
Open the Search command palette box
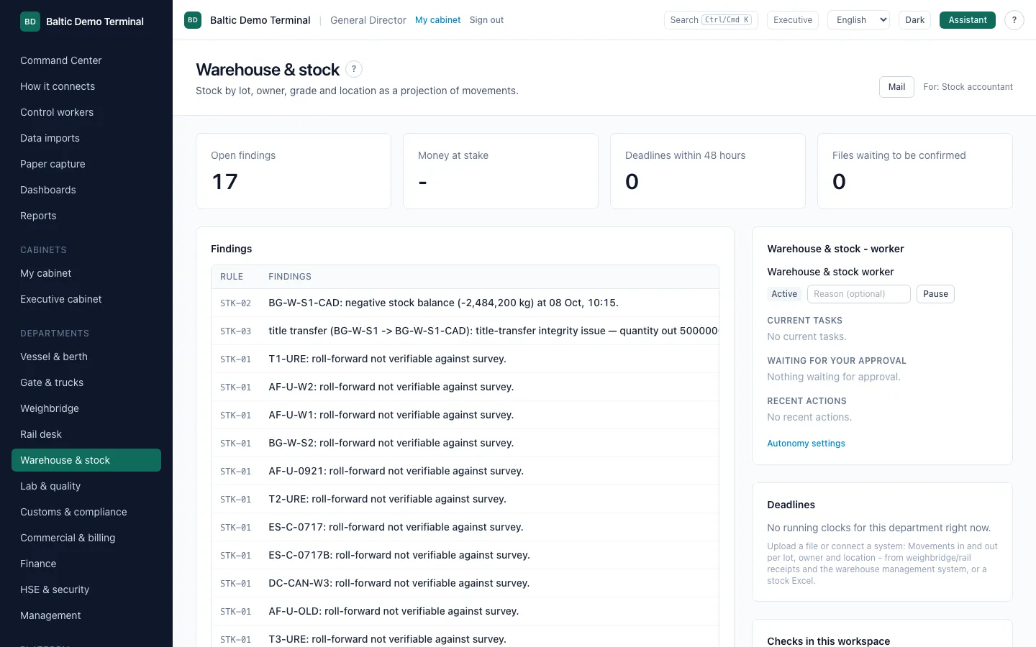[711, 20]
